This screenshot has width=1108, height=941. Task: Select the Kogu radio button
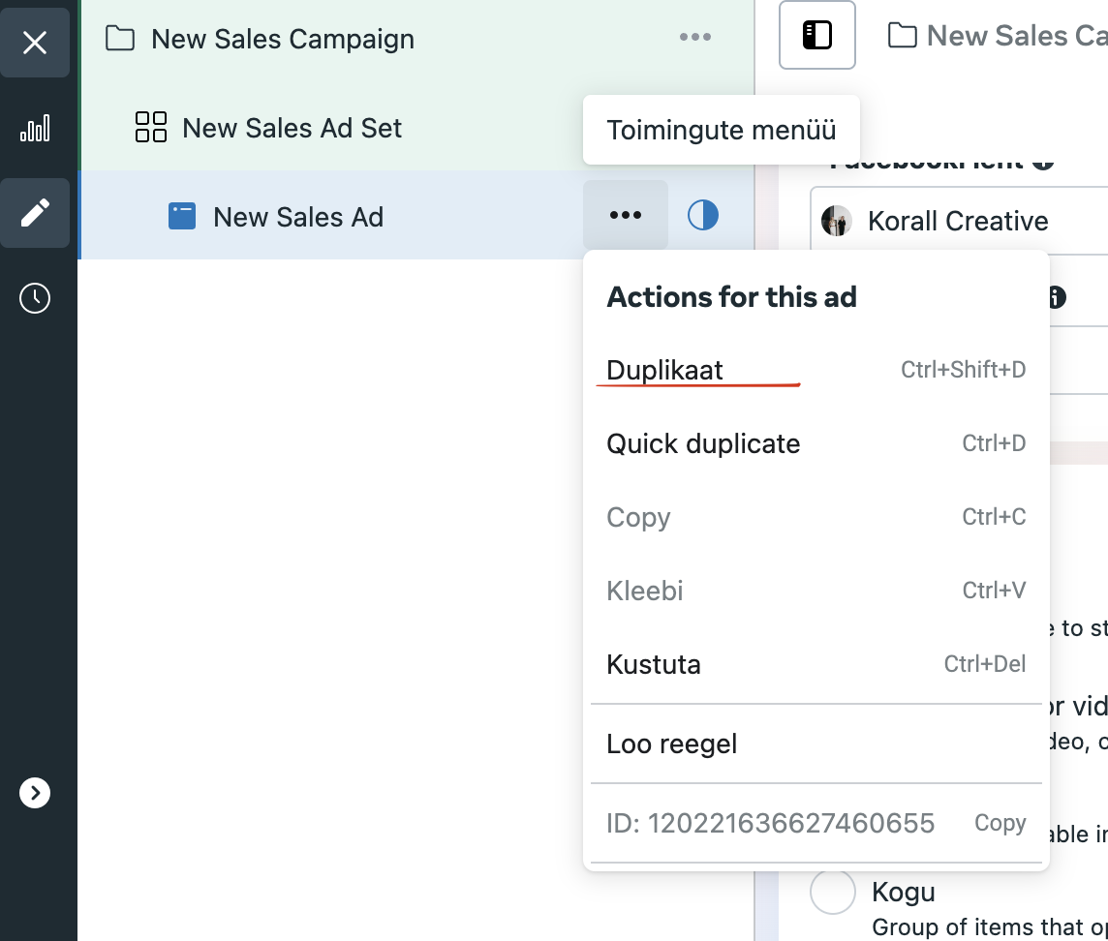point(832,892)
